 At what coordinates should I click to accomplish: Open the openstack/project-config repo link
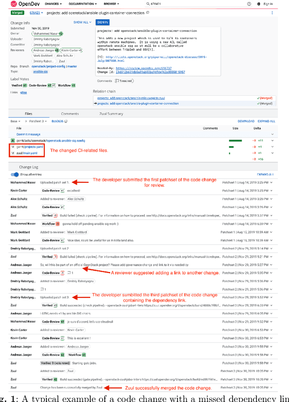coord(48,66)
